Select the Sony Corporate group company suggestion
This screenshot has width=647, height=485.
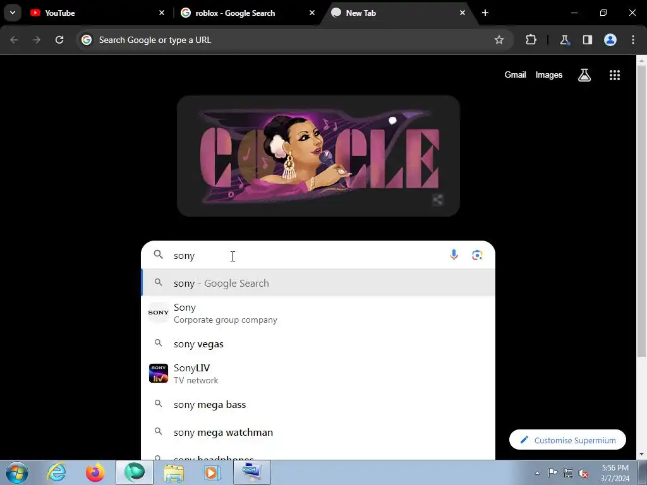tap(318, 313)
